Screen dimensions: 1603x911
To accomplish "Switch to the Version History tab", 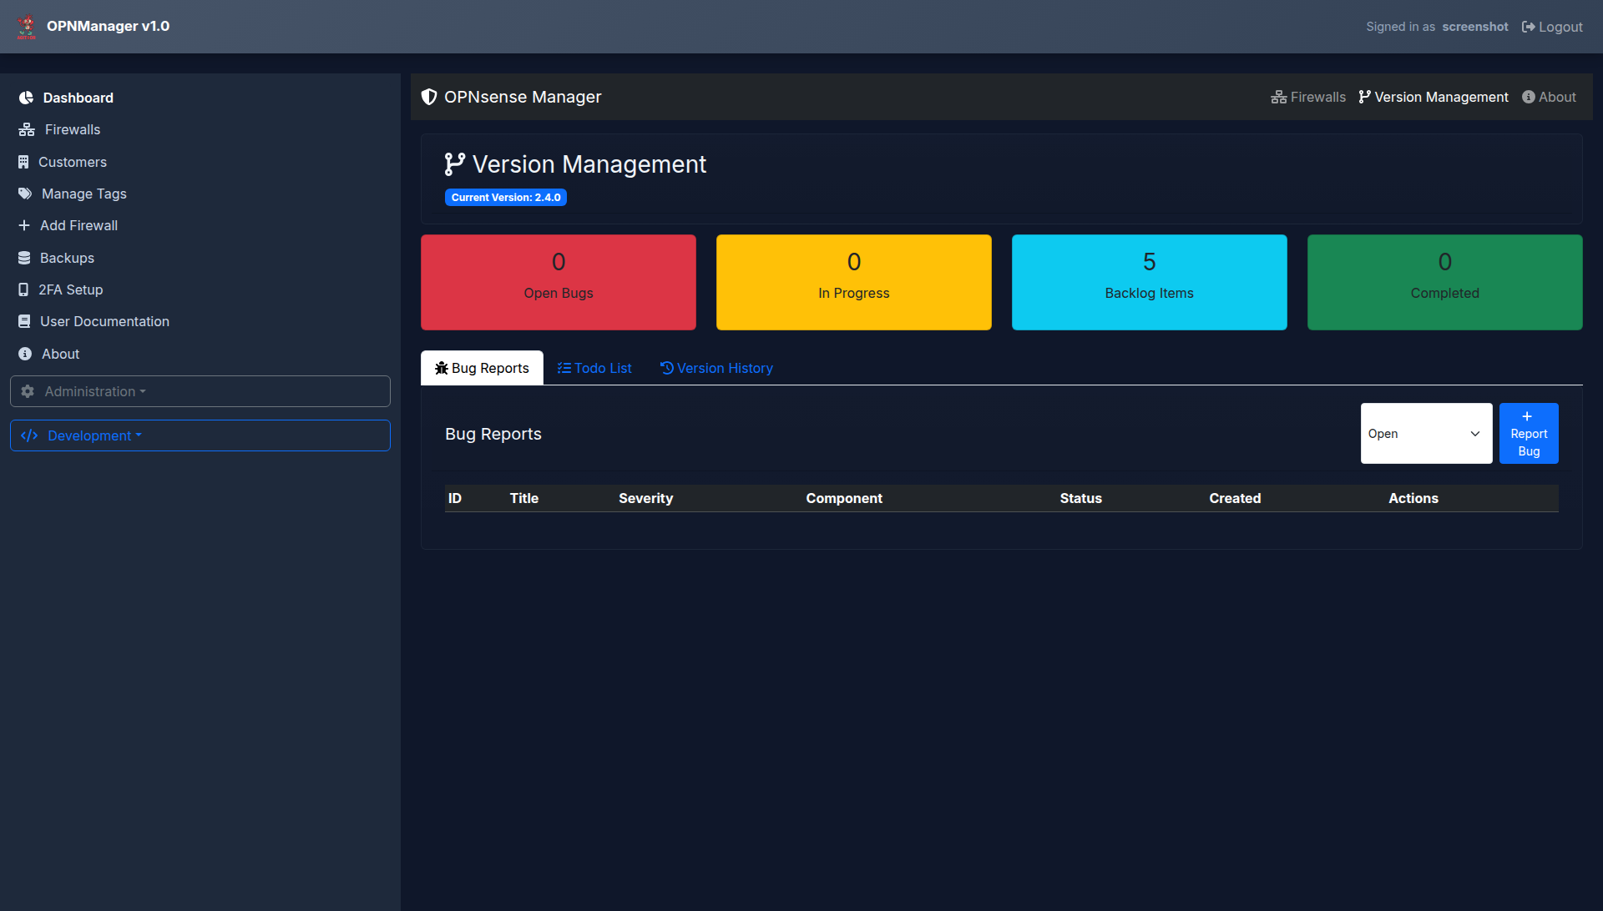I will point(716,368).
